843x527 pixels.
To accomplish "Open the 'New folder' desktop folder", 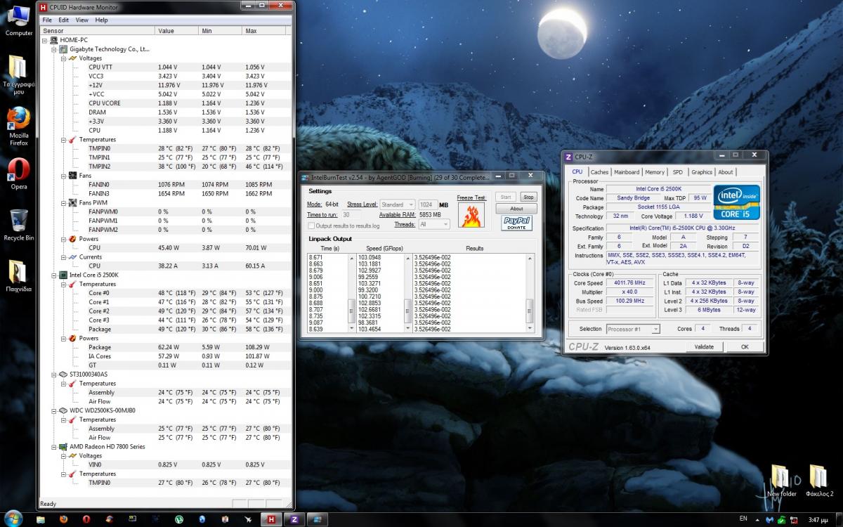I will (781, 481).
